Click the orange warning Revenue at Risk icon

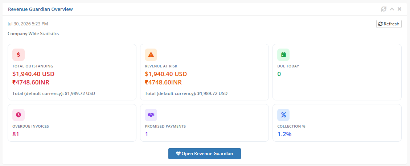pos(151,55)
